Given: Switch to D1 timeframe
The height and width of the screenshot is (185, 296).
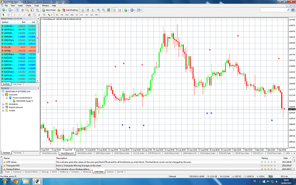Looking at the screenshot, I should click(x=87, y=15).
